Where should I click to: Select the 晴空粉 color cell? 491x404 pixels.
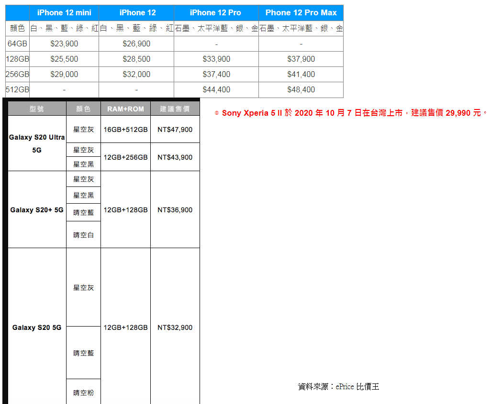click(x=84, y=393)
